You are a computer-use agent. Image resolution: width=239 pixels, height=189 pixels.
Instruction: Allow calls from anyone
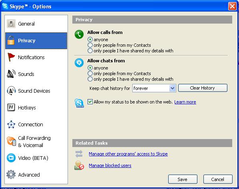pyautogui.click(x=90, y=40)
